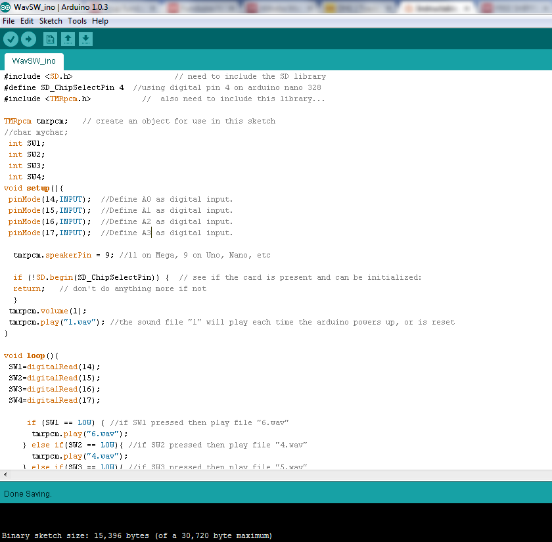Image resolution: width=552 pixels, height=542 pixels.
Task: Open the File menu
Action: [9, 20]
